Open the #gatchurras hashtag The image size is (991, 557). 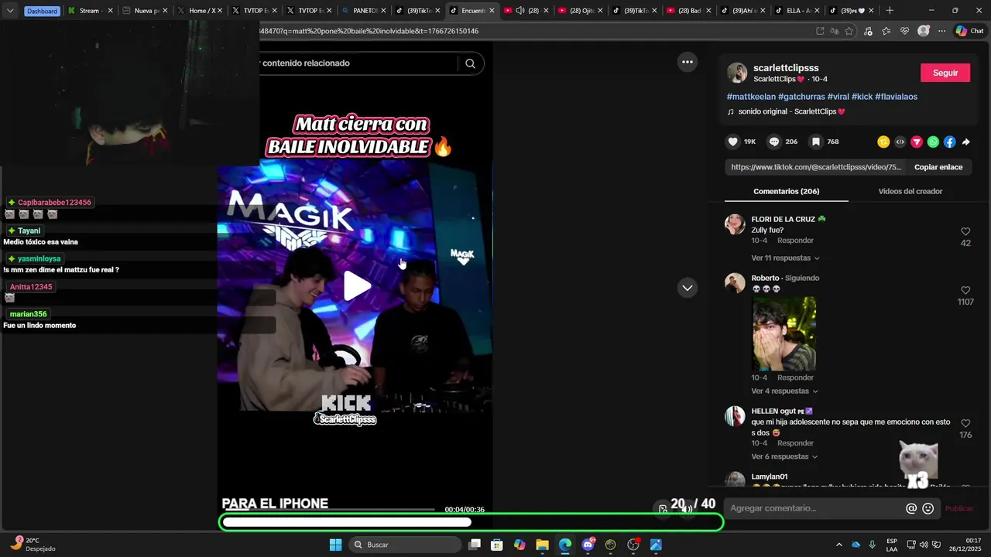pos(801,97)
